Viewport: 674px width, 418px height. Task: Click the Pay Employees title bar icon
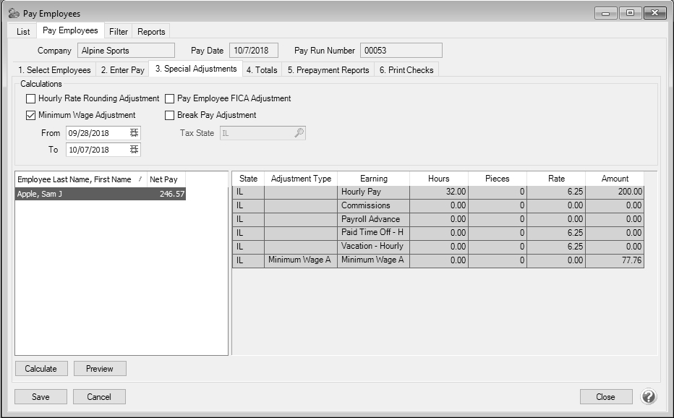13,13
